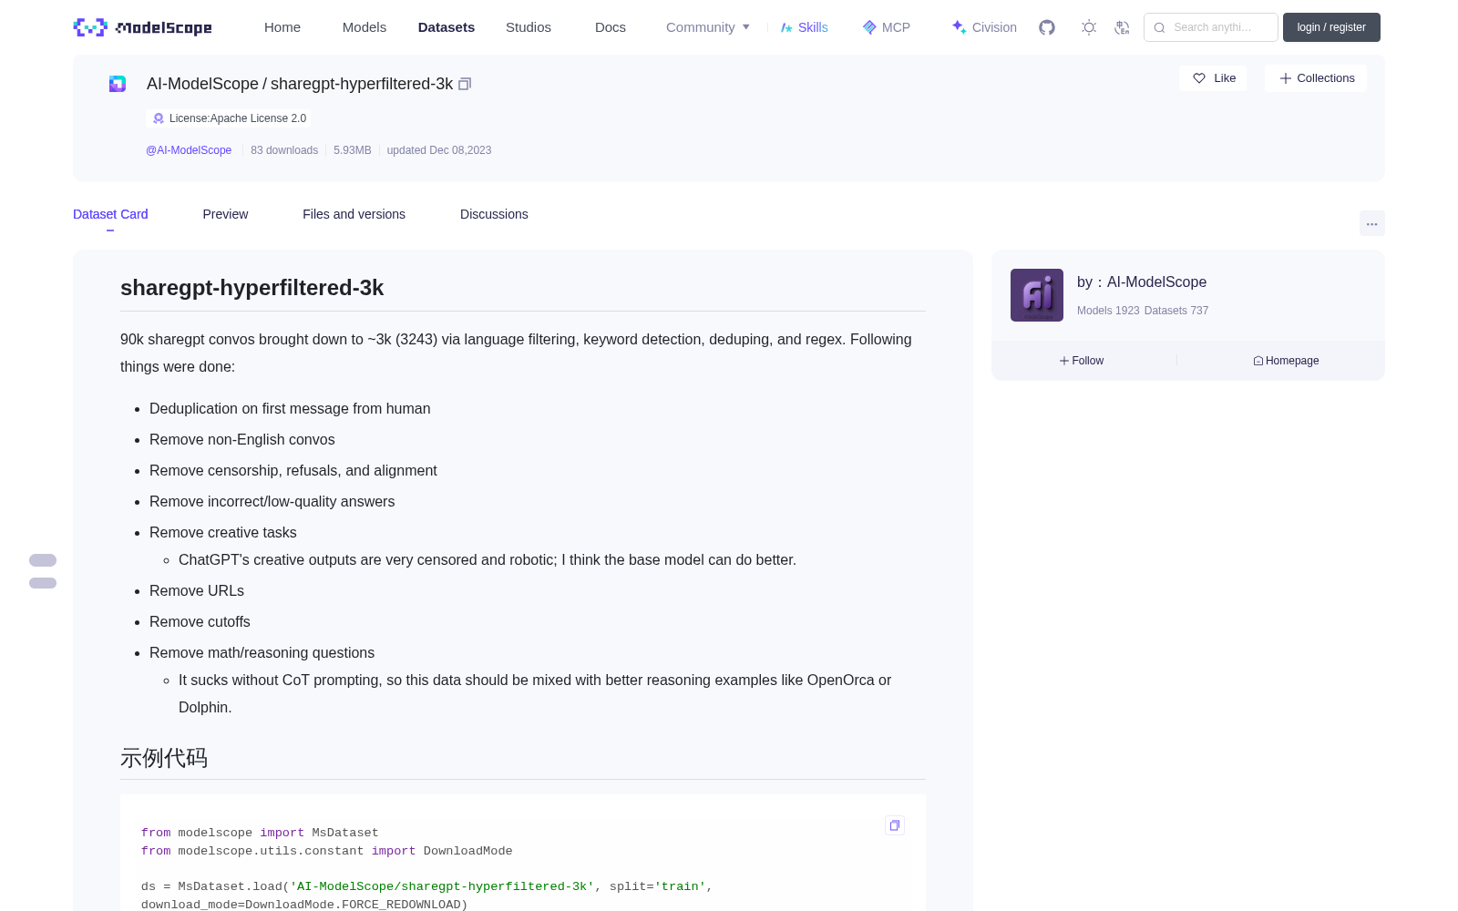Open the ModelScope logo home link

[142, 27]
